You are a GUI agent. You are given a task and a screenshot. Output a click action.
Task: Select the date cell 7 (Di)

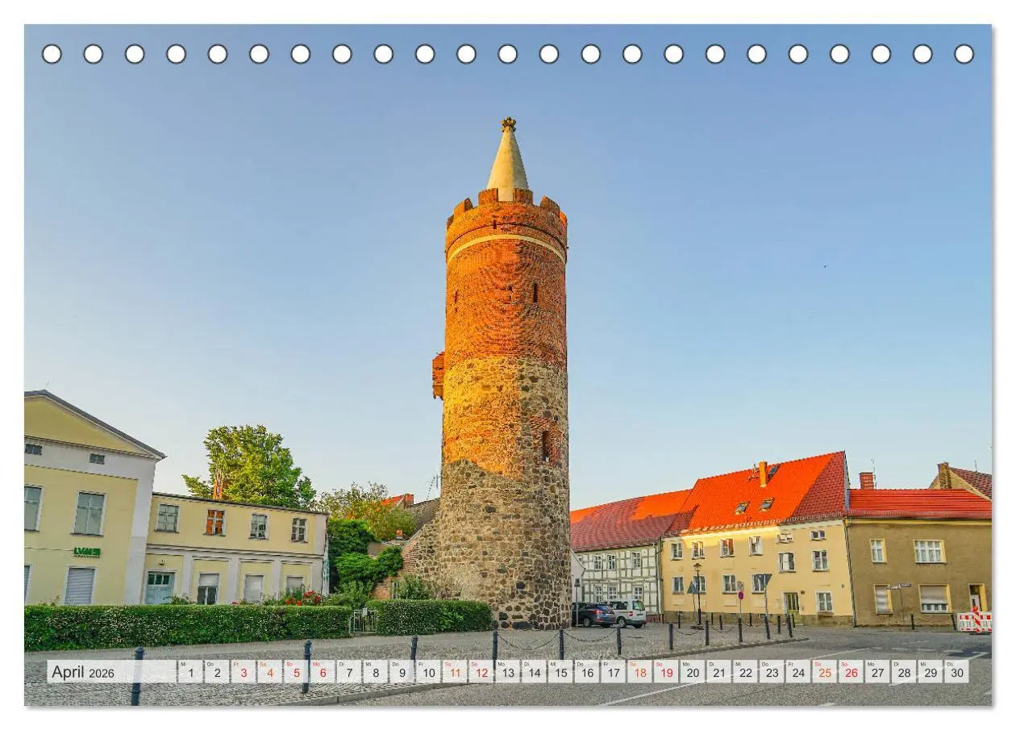click(349, 672)
